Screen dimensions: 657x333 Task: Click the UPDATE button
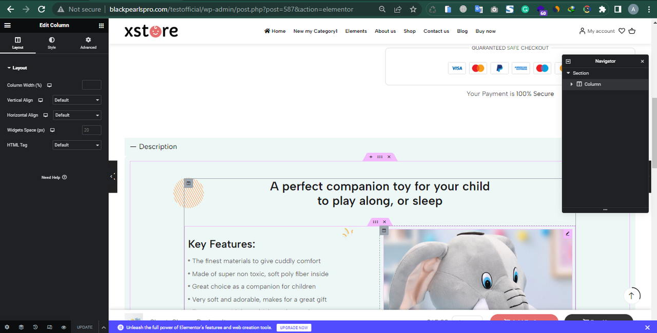click(85, 327)
